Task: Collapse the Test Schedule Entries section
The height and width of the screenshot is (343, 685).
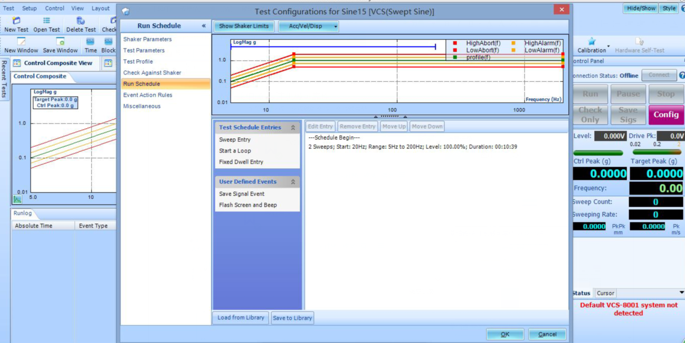Action: 293,128
